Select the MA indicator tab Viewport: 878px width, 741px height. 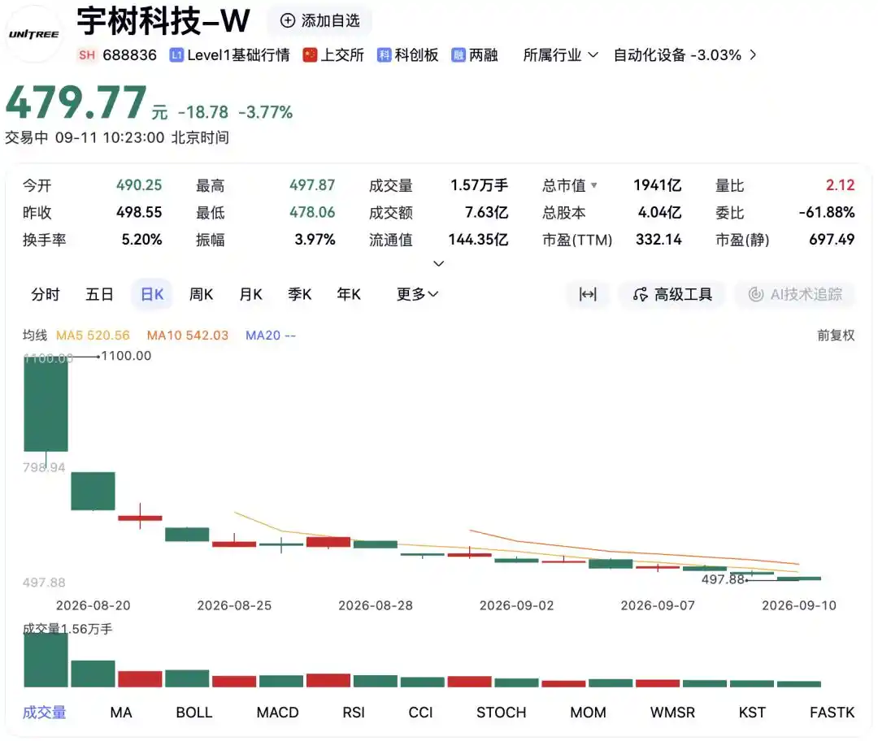(121, 713)
